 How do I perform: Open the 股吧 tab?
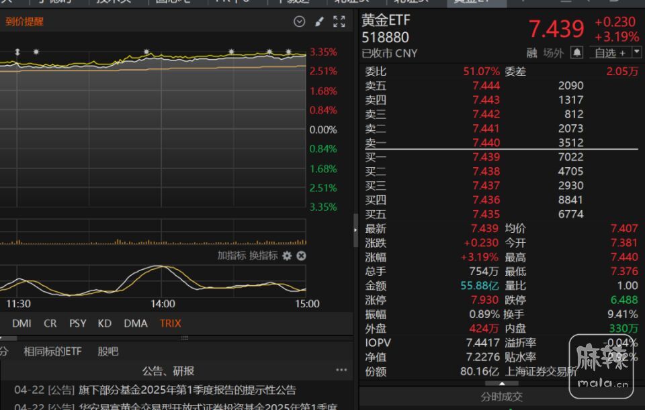[x=107, y=351]
